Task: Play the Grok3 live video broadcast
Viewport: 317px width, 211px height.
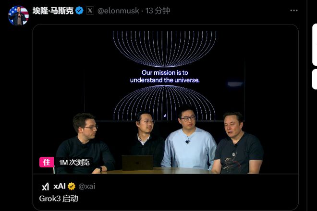Action: click(166, 99)
